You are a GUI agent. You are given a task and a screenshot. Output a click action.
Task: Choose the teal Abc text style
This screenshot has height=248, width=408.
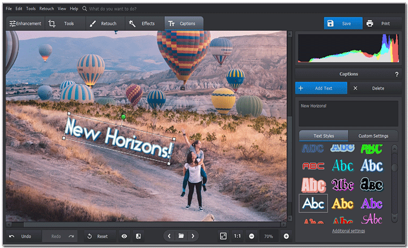(x=343, y=165)
